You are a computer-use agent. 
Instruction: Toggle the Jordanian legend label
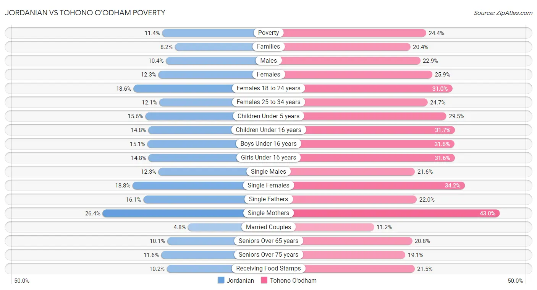tap(240, 280)
